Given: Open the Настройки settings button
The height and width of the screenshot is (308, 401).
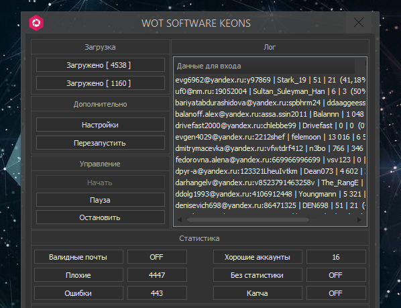Looking at the screenshot, I should [101, 125].
